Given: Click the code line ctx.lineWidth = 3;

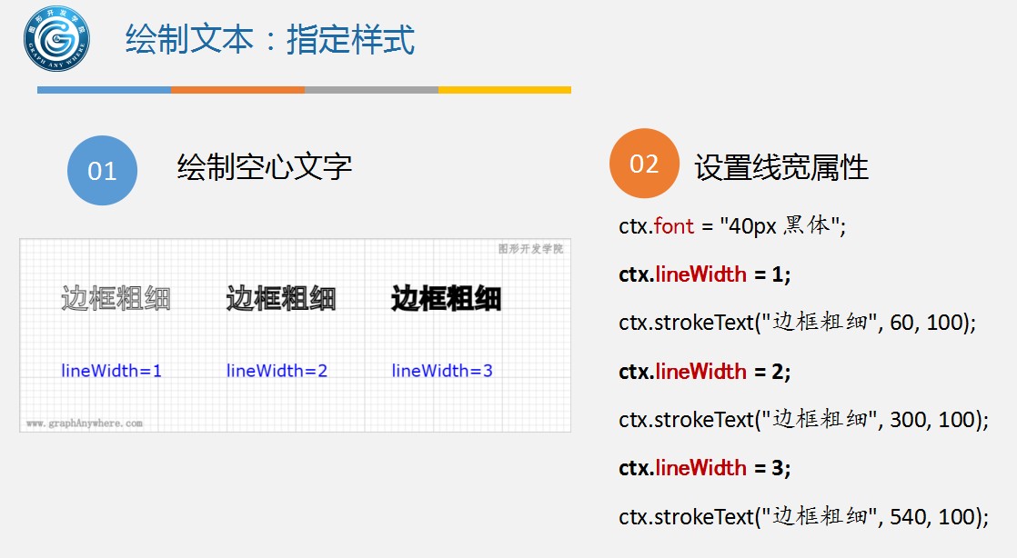Looking at the screenshot, I should 704,468.
